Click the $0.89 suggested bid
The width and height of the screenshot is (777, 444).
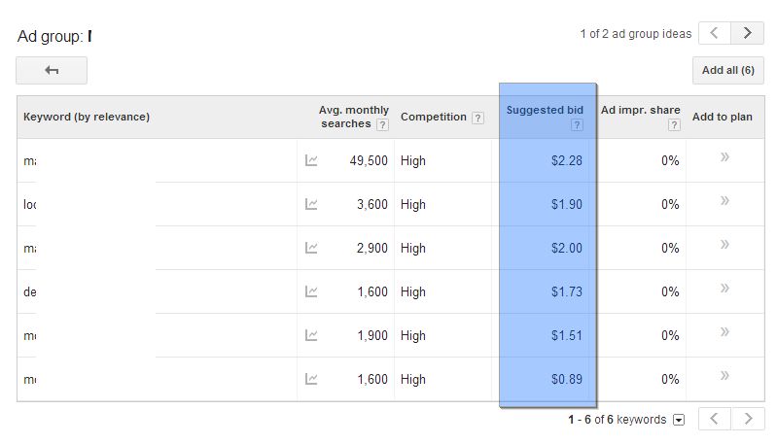coord(566,379)
